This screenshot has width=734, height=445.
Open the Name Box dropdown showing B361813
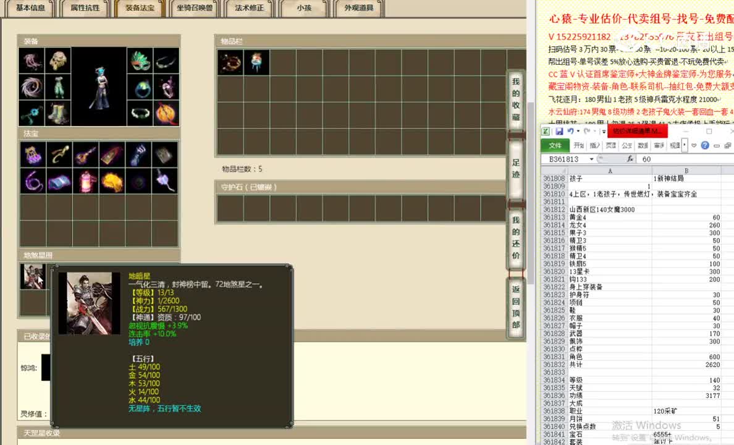[591, 159]
